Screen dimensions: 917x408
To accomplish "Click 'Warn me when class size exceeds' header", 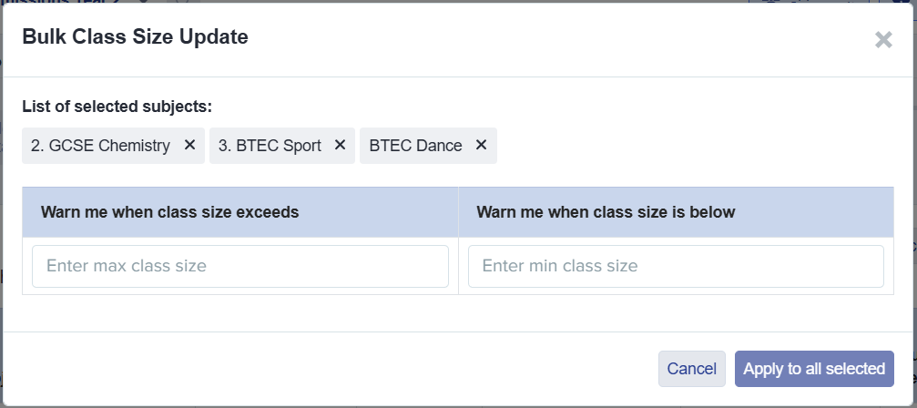I will click(x=170, y=212).
